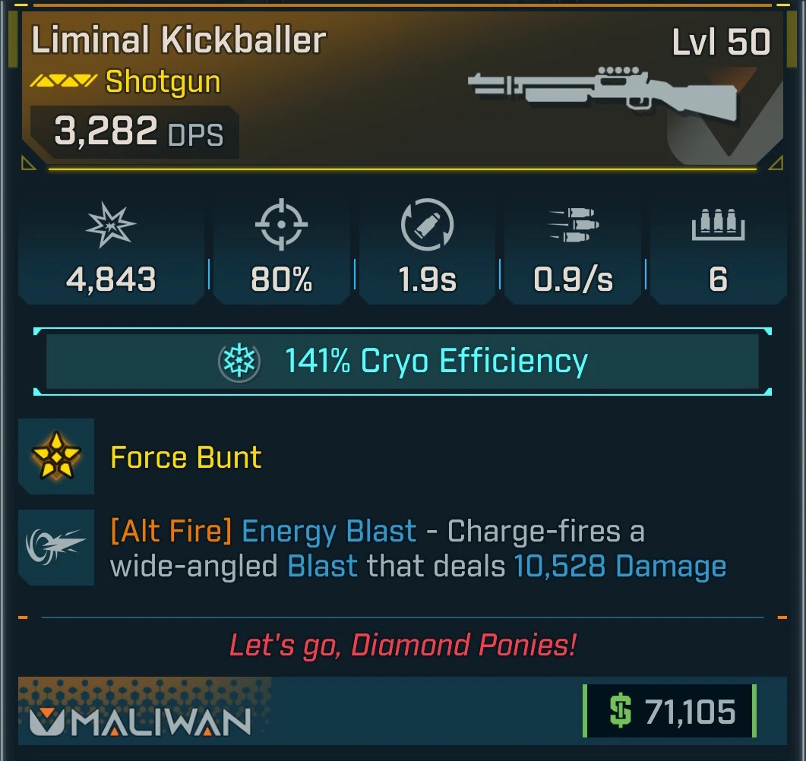Click the Liminal Kickballer weapon name
The image size is (806, 761).
coord(179,39)
